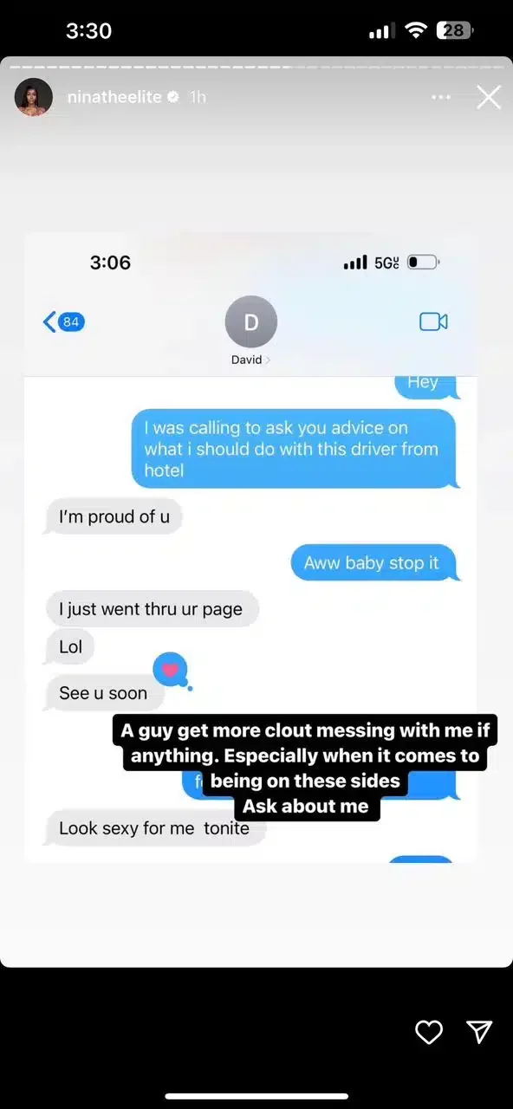Screen dimensions: 513x1109
Task: Tap the story progress bar at top
Action: click(256, 66)
